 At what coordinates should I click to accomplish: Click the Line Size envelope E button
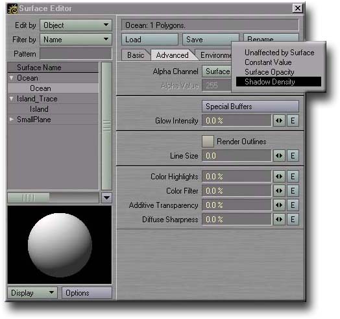(x=293, y=156)
